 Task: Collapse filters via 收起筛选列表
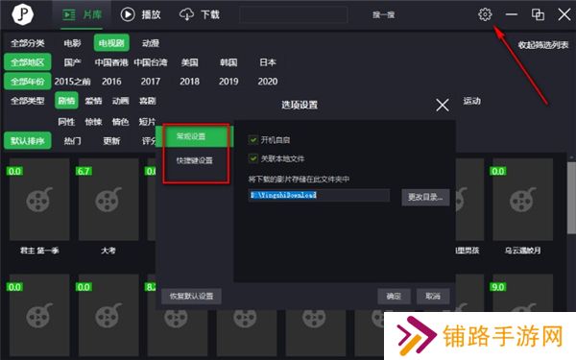click(x=543, y=45)
